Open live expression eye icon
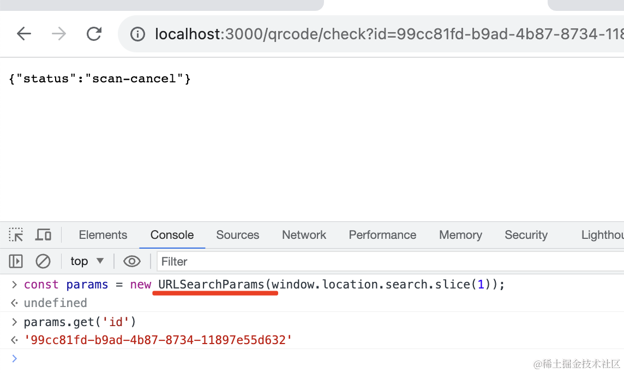 [132, 262]
